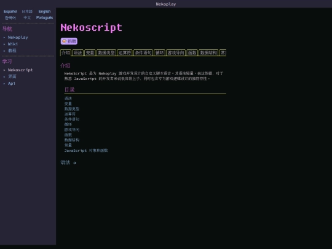Switch site language to 日本語

coord(27,12)
